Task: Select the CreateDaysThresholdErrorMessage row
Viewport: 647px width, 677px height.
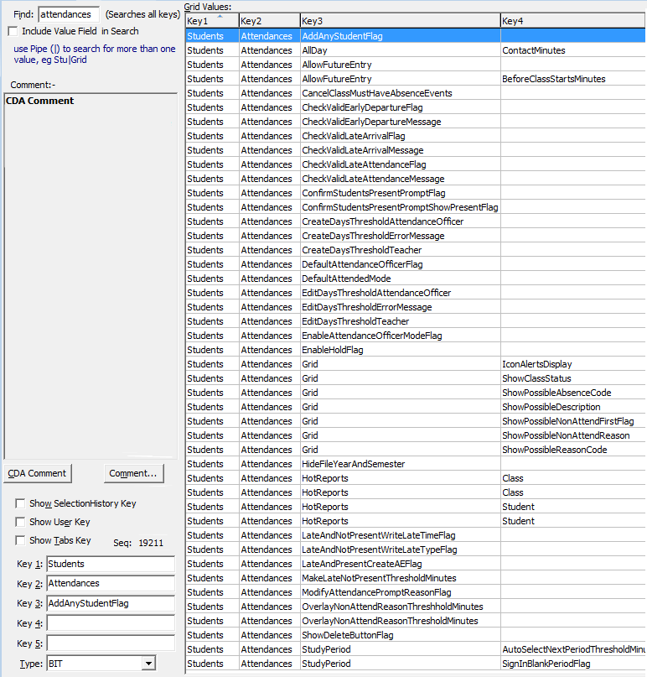Action: 416,235
